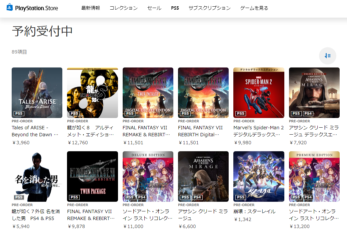The height and width of the screenshot is (233, 347).
Task: Click the Tales of ARISE Beyond the Dawn title
Action: pos(35,131)
